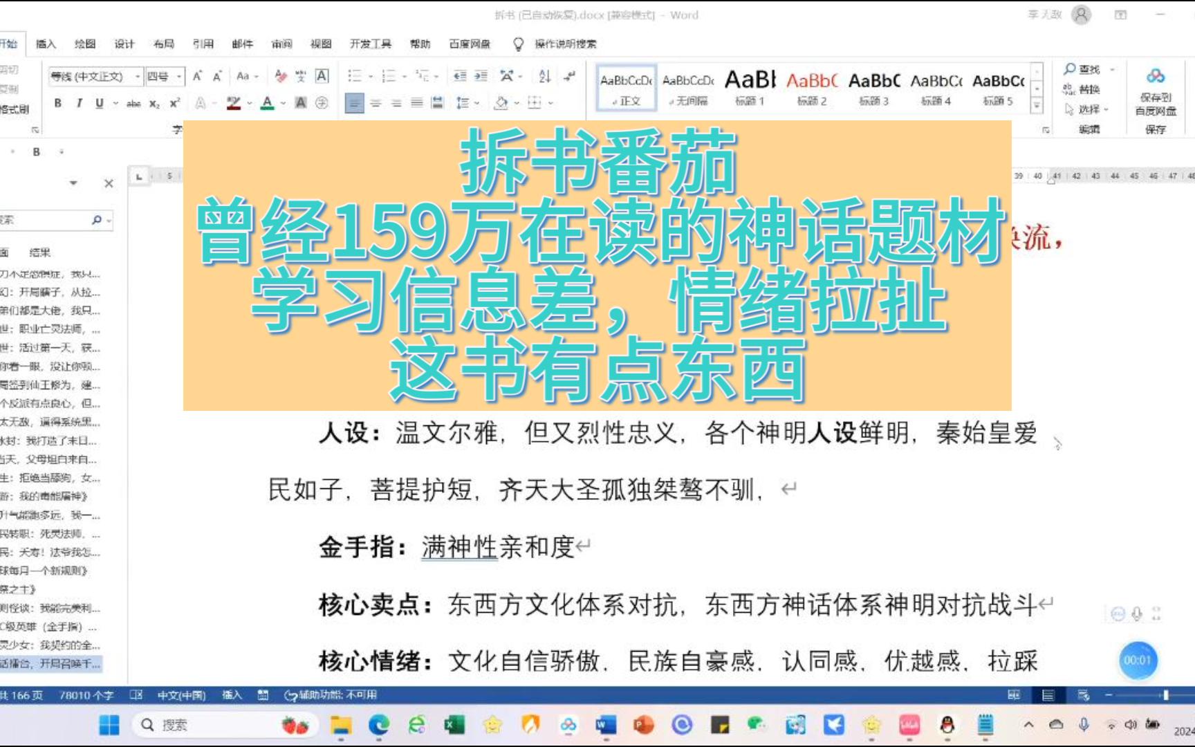The image size is (1195, 747).
Task: Click the Select (选择) button
Action: [1086, 109]
